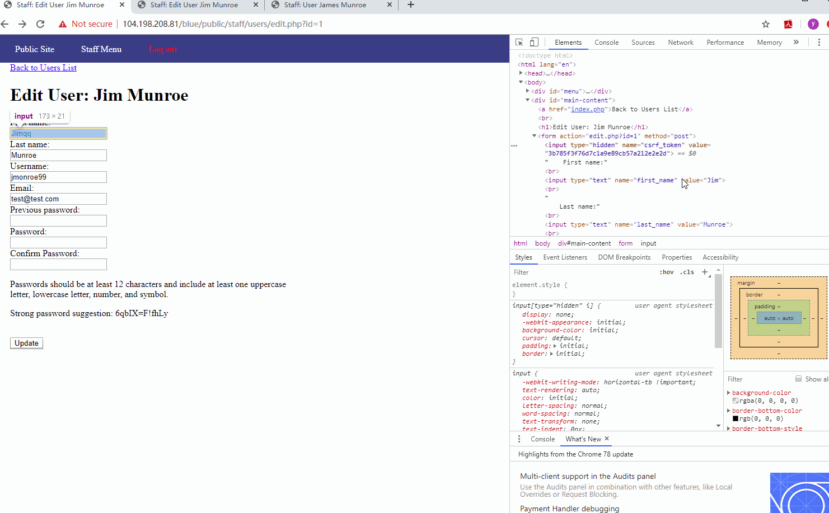
Task: Close the 'Staff: User James Munroe' tab
Action: click(390, 4)
